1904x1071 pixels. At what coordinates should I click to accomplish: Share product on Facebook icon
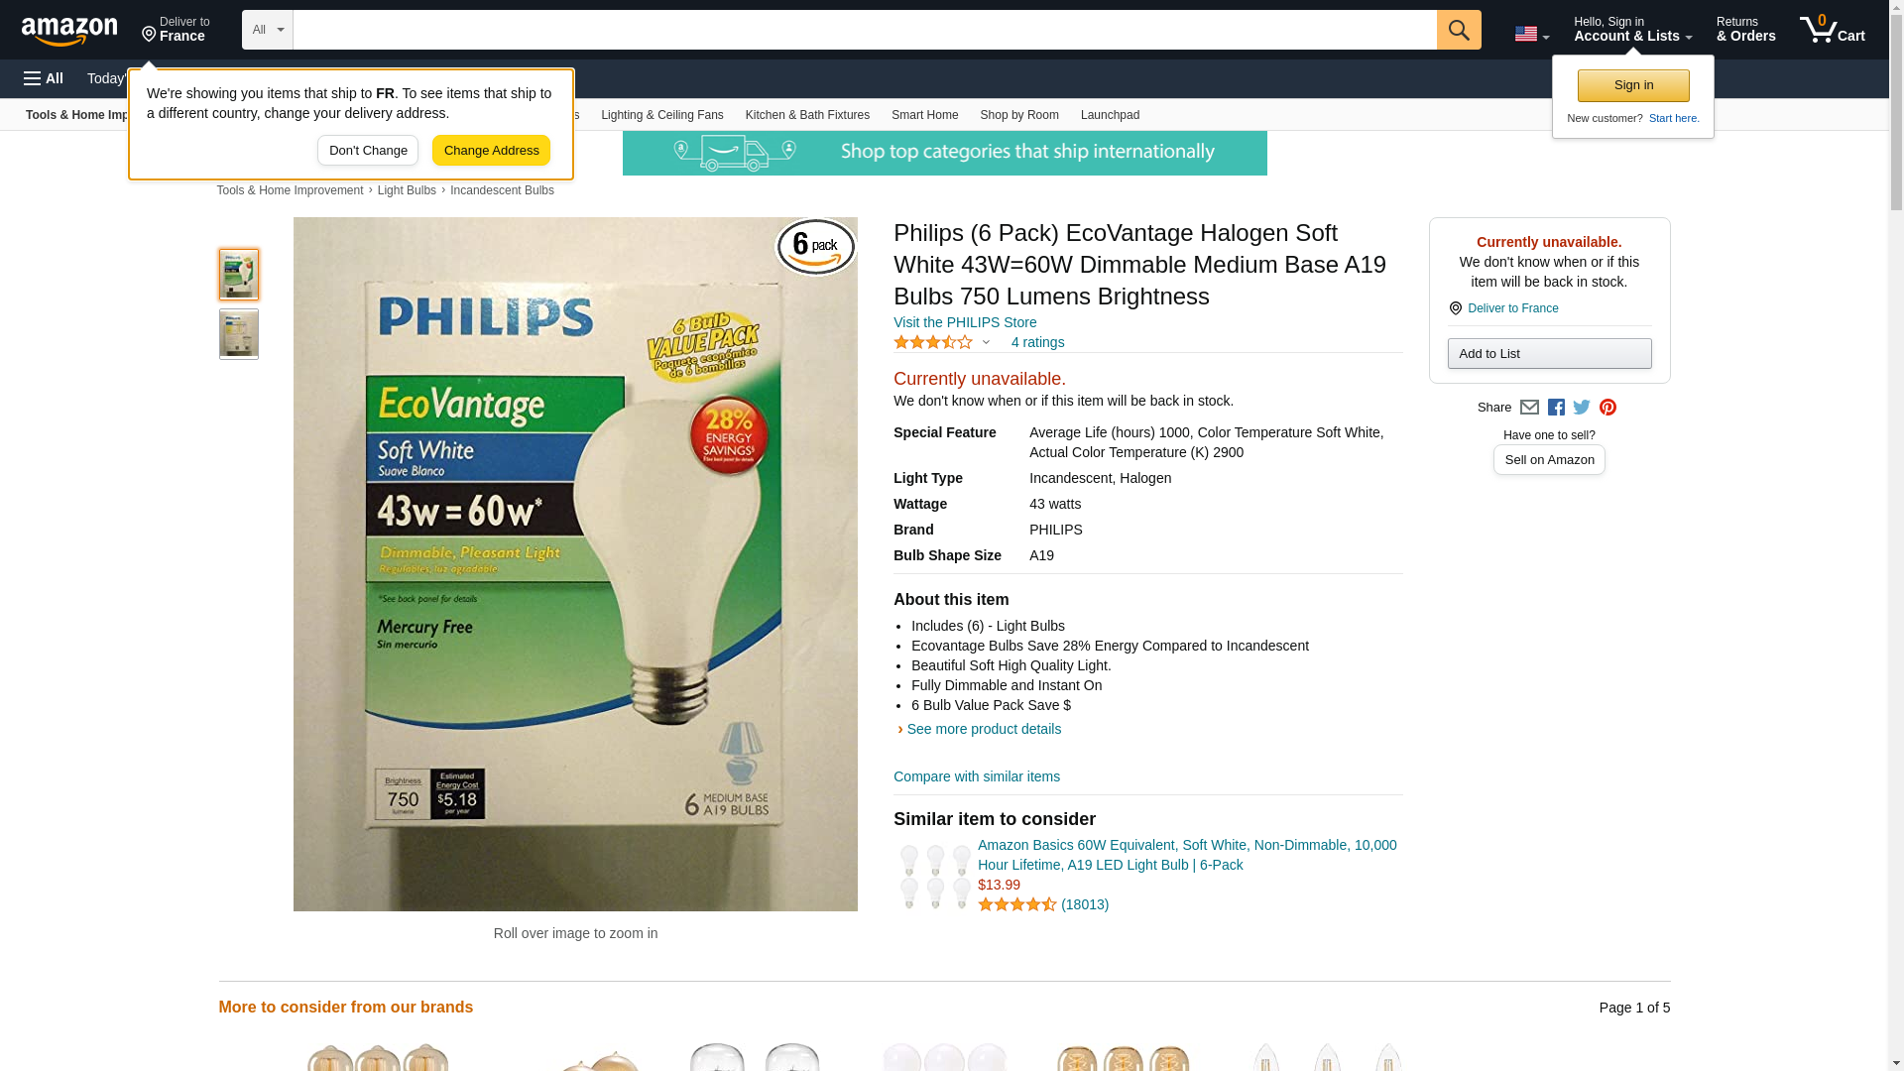point(1556,408)
